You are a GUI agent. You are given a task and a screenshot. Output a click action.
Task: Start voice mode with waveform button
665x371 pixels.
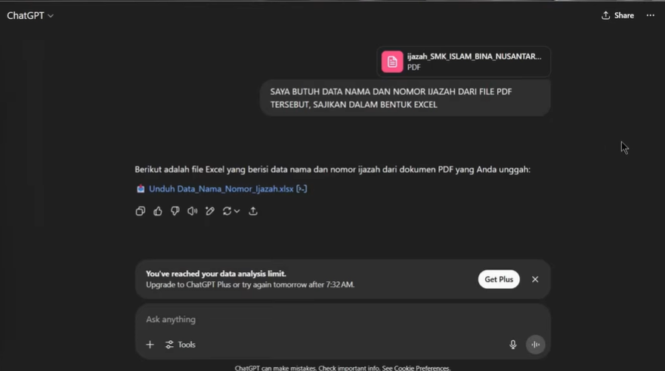[x=536, y=345]
